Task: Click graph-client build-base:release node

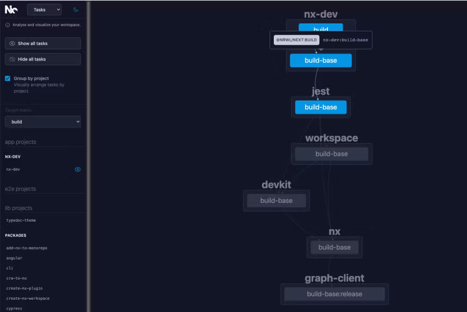Action: coord(334,294)
